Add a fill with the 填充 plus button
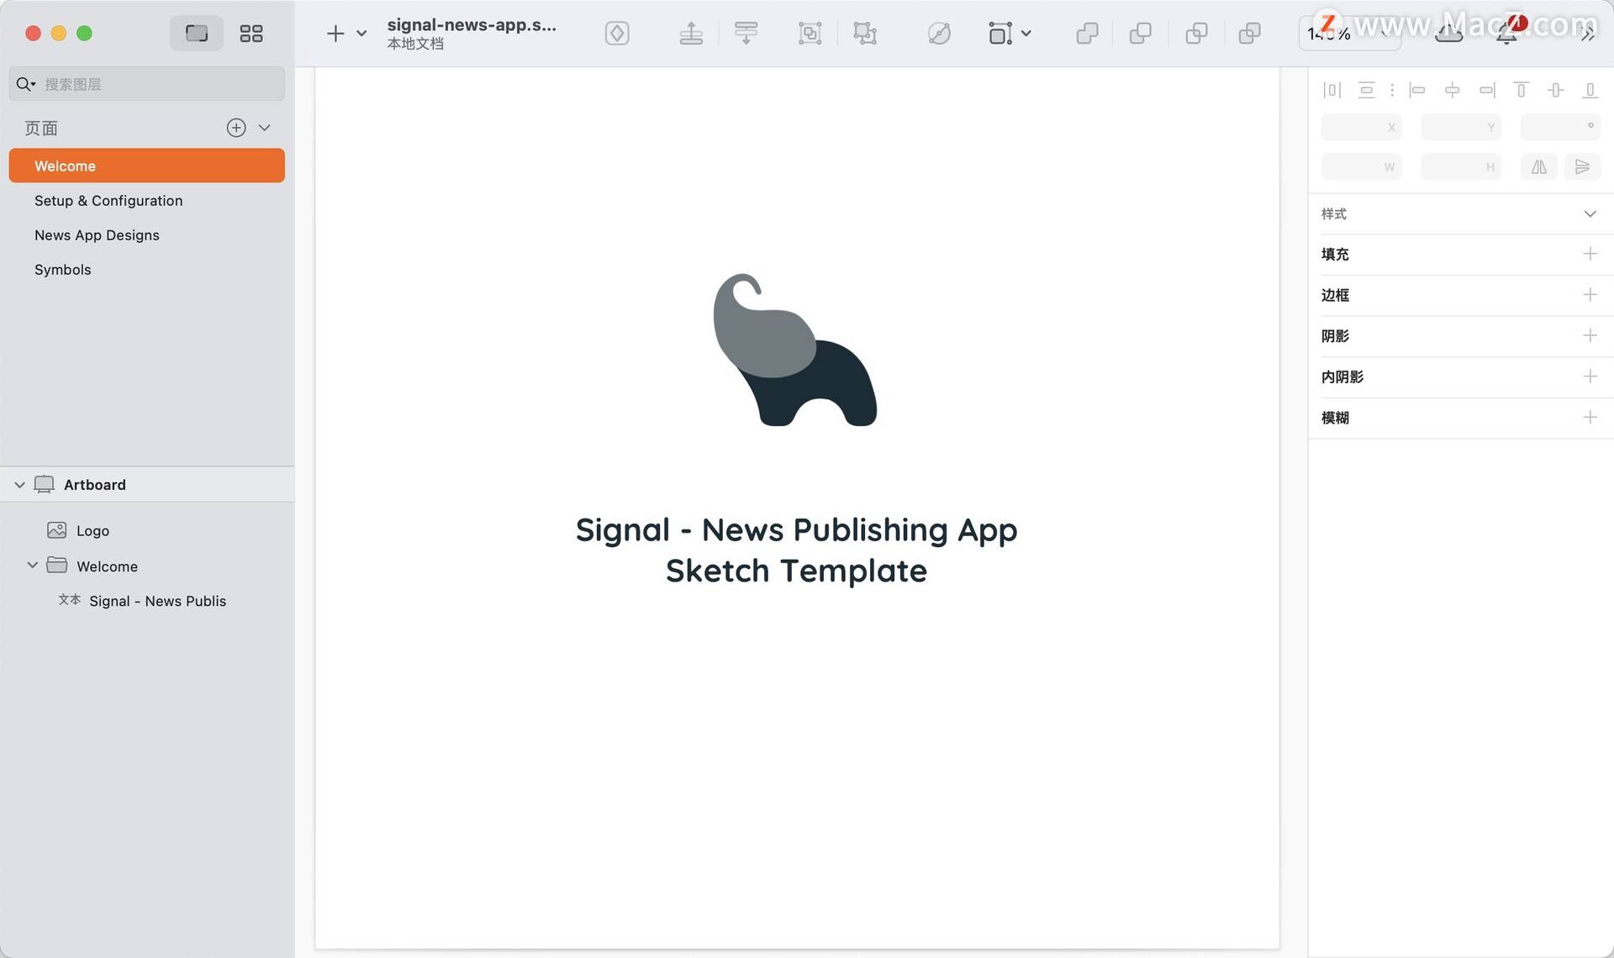Image resolution: width=1614 pixels, height=958 pixels. pos(1590,254)
